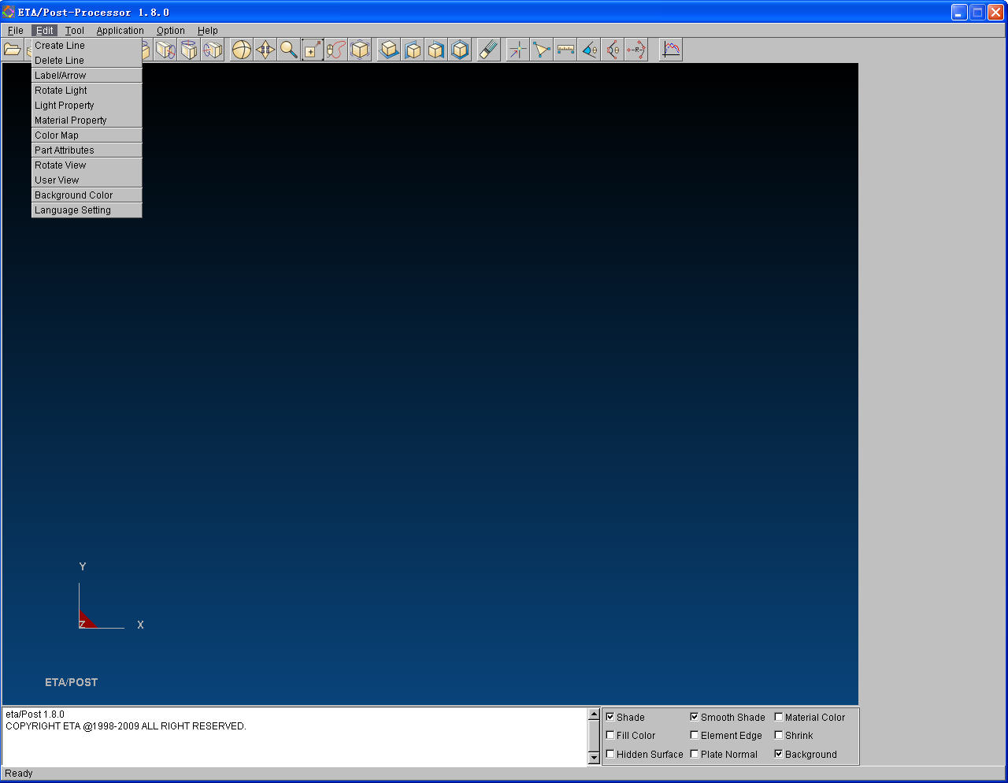Select the identify element triangle tool

coord(542,50)
